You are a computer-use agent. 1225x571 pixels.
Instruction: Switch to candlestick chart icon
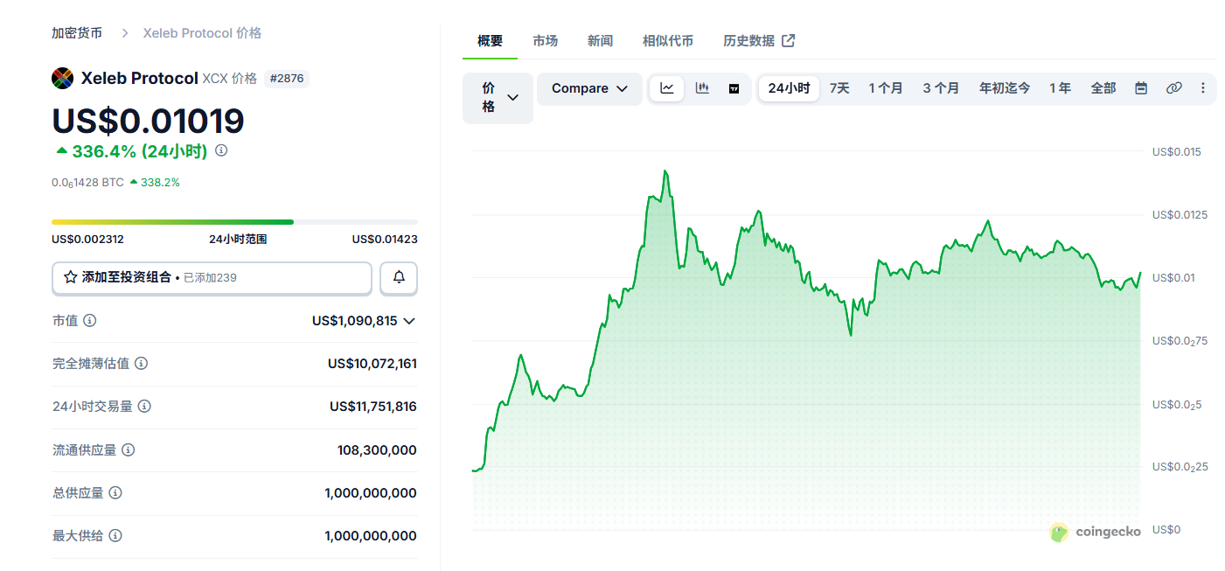702,88
